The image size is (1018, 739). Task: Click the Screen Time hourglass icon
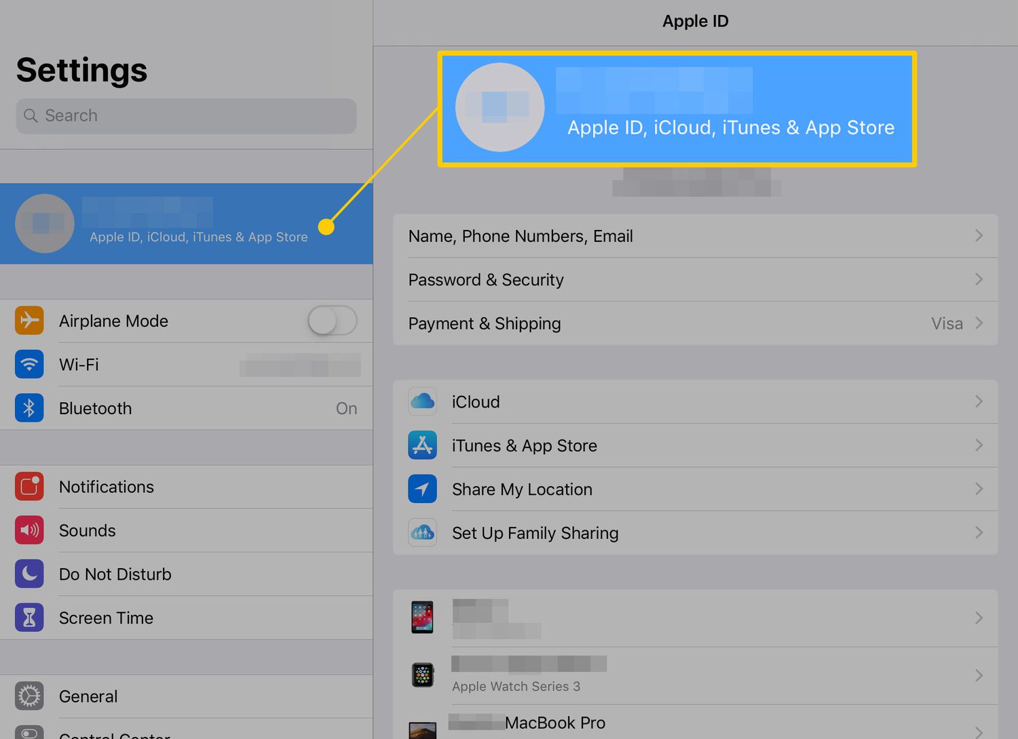29,618
